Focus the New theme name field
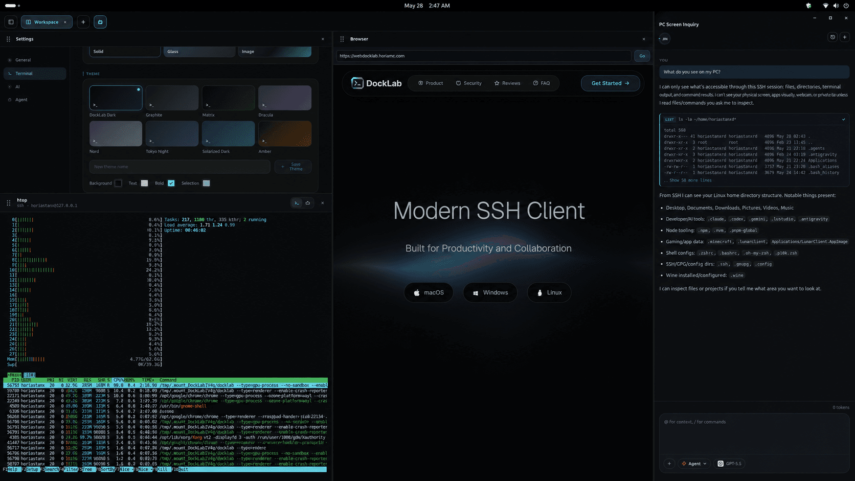This screenshot has width=855, height=481. (179, 167)
